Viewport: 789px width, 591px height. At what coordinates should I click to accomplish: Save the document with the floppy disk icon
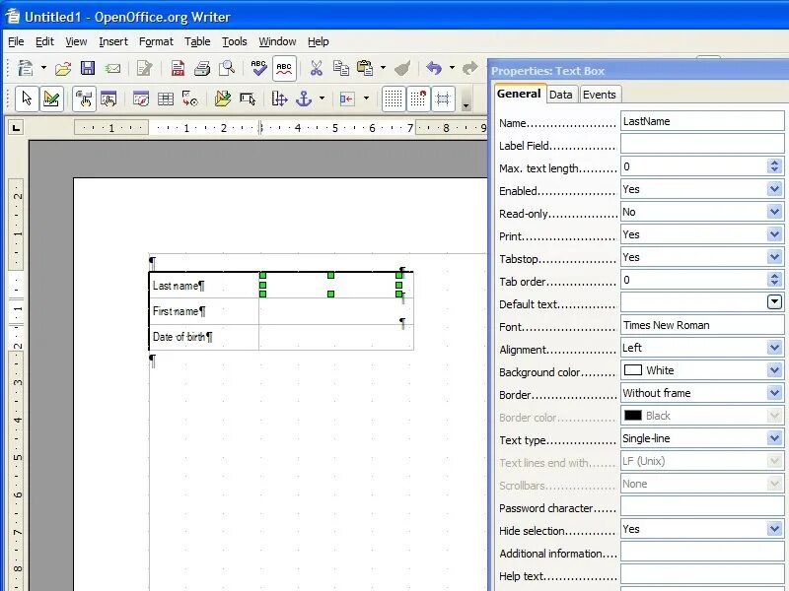click(88, 68)
